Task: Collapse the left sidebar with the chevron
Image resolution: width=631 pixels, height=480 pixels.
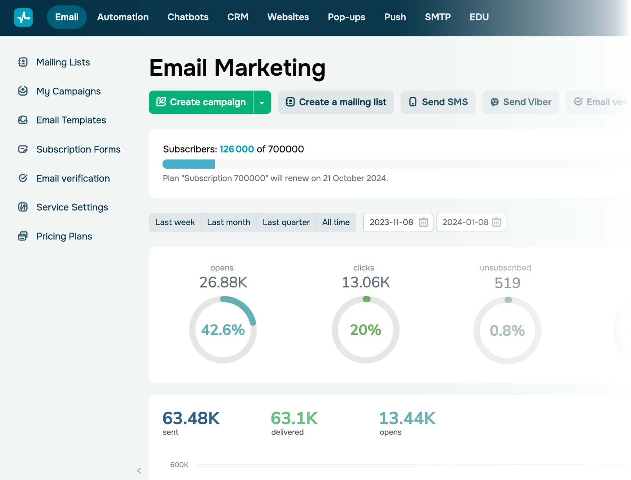Action: [x=139, y=470]
